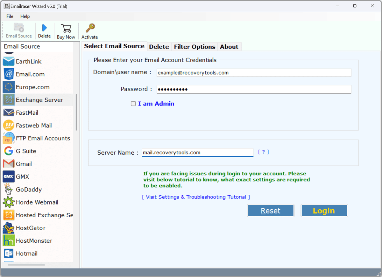Select the Hosted Exchange Server icon
Image resolution: width=382 pixels, height=277 pixels.
click(9, 215)
